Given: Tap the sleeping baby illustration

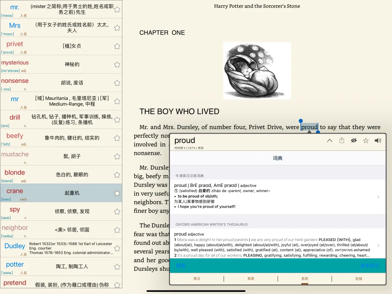Looking at the screenshot, I should (257, 71).
